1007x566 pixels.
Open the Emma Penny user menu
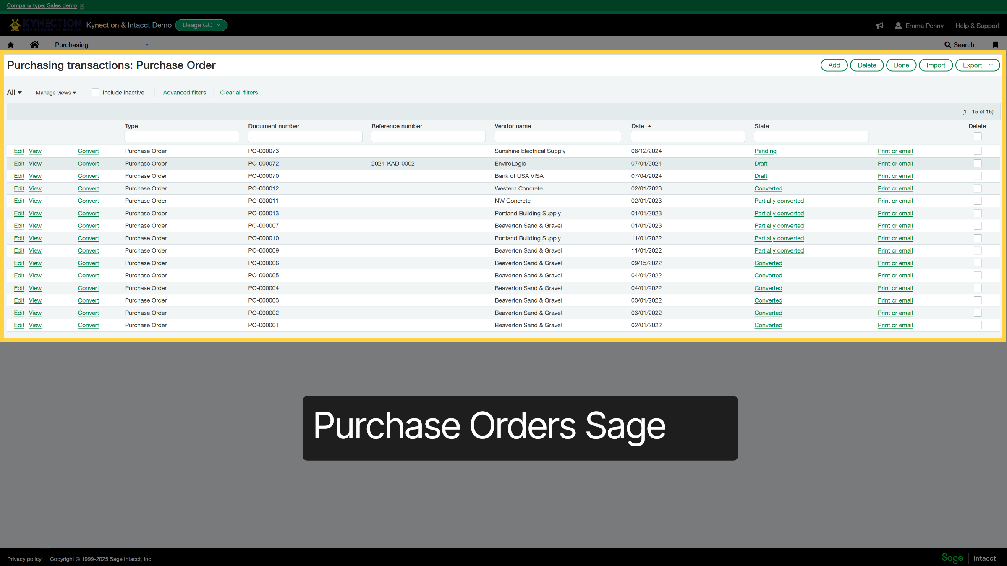[x=924, y=26]
